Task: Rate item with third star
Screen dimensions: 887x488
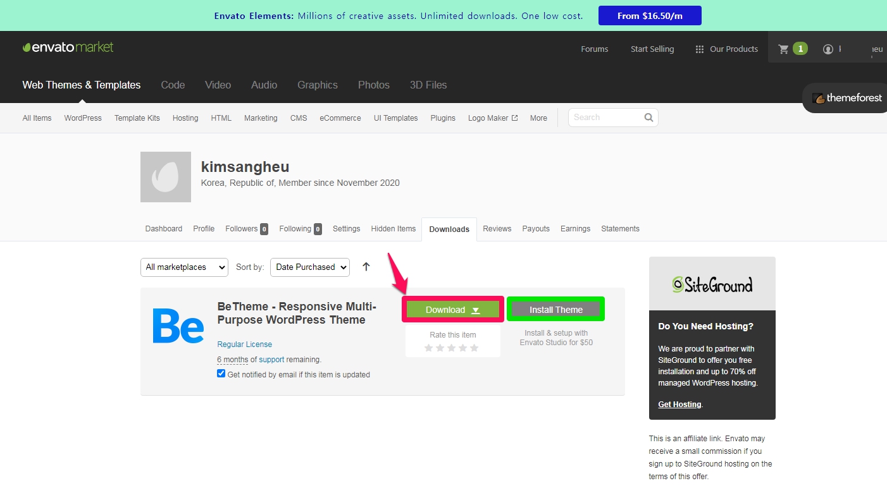Action: 451,348
